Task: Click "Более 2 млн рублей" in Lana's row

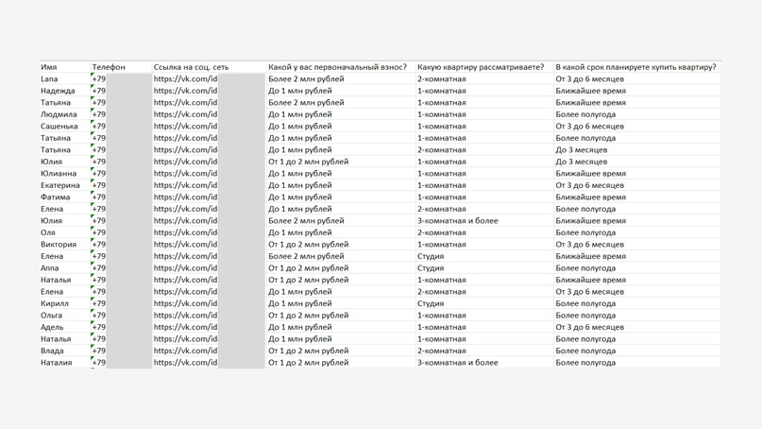Action: [306, 79]
